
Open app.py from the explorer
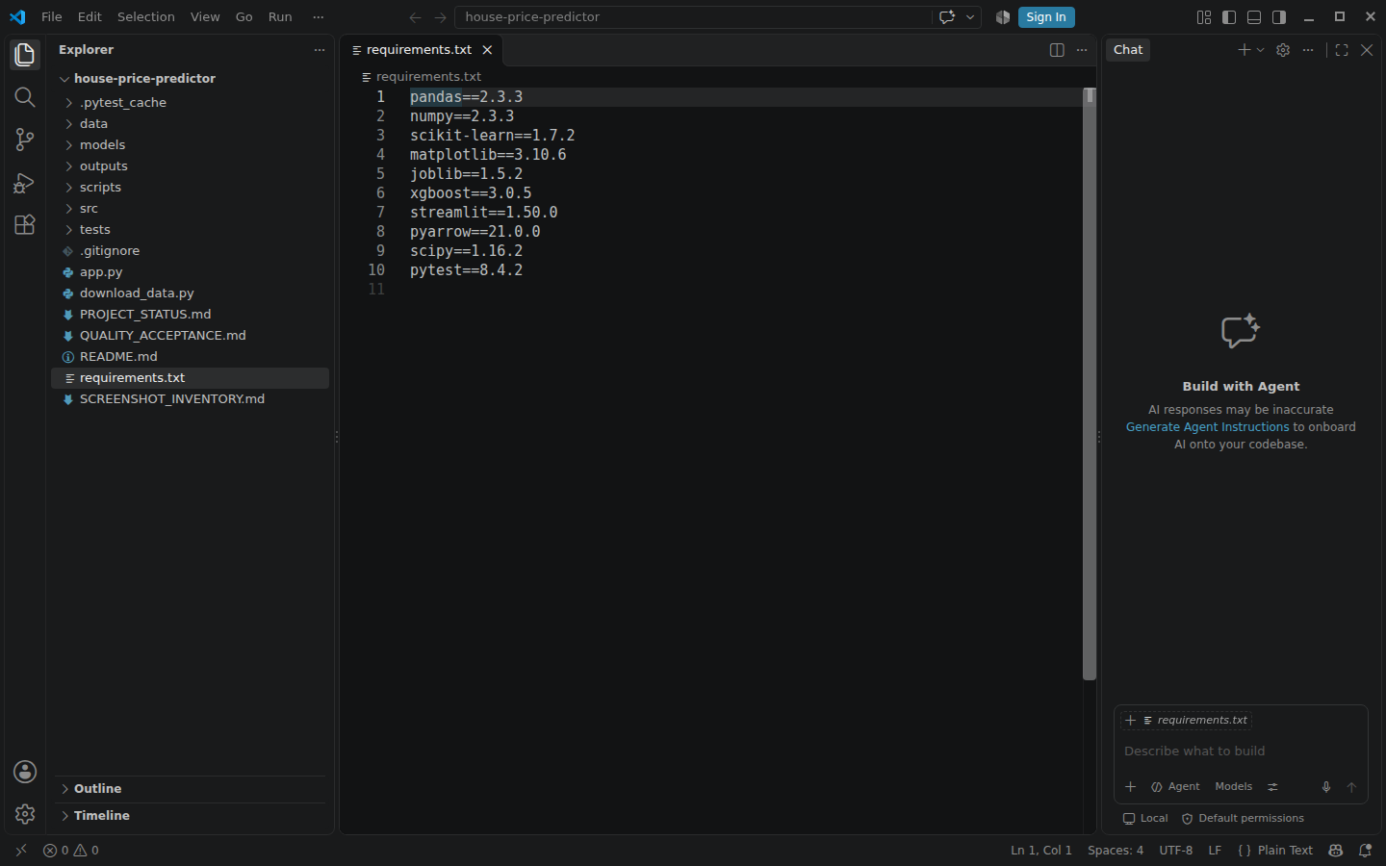tap(190, 272)
